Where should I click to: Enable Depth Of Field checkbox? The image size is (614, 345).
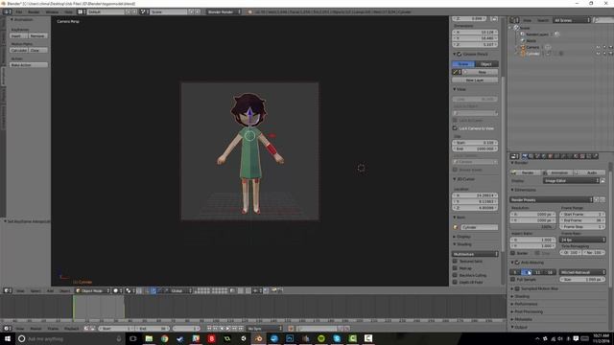(x=455, y=282)
